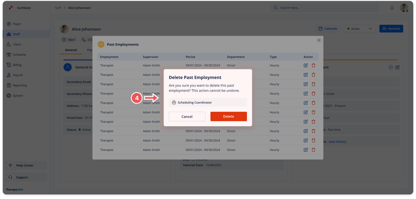The image size is (416, 199).
Task: Click the Reinvite button
Action: pos(391,29)
